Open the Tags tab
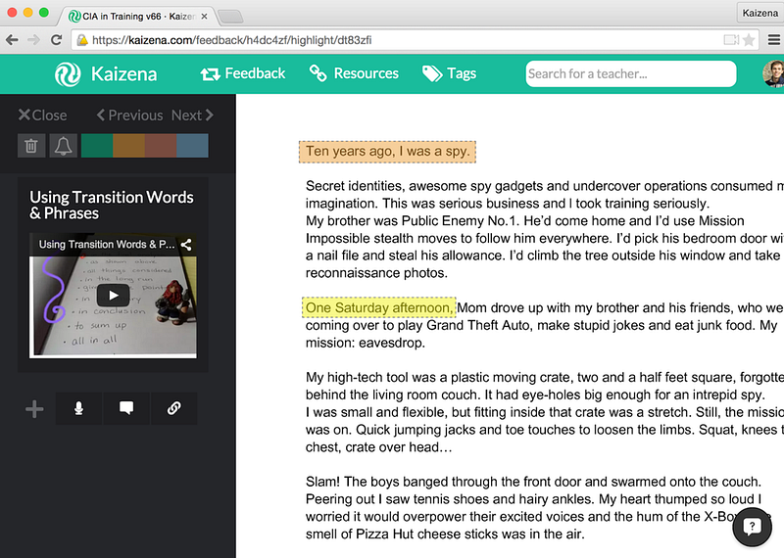 (449, 73)
